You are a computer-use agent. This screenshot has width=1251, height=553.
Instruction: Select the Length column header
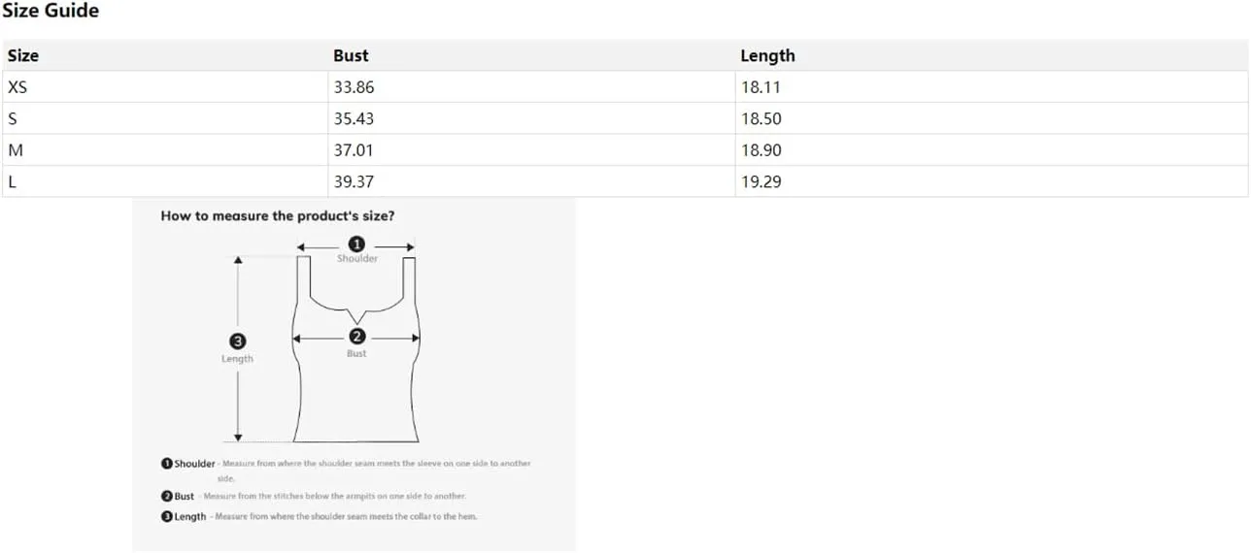click(x=767, y=55)
